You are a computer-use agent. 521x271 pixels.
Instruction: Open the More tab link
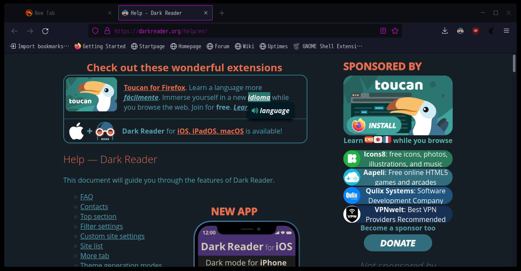(95, 256)
